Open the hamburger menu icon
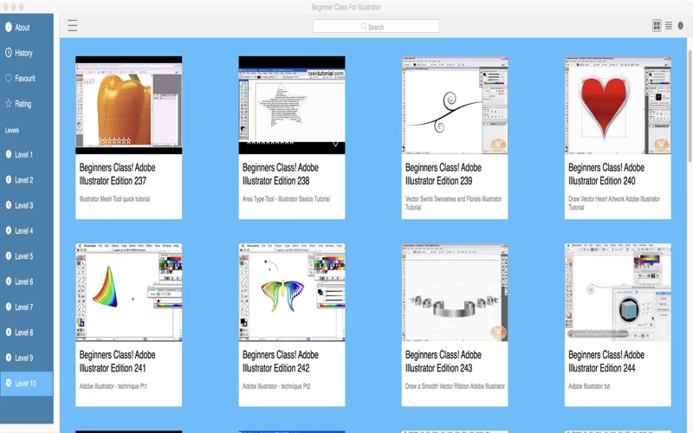 point(73,25)
